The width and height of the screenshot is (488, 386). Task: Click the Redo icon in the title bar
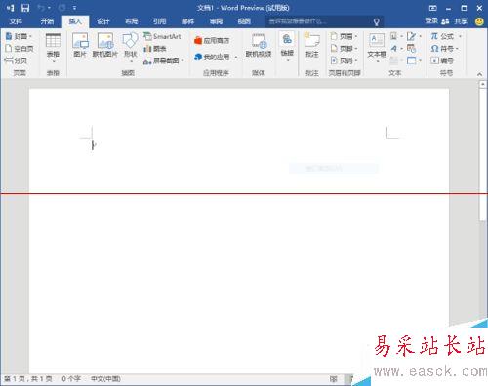(62, 8)
